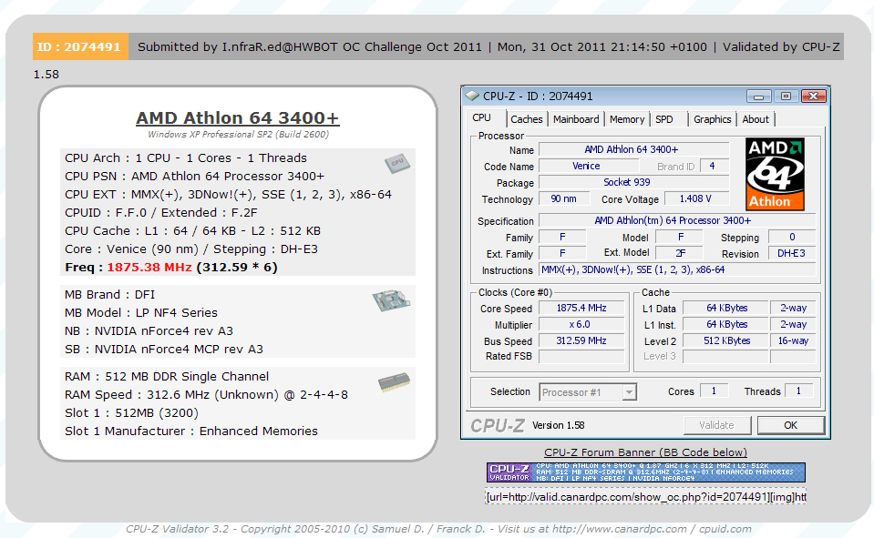The width and height of the screenshot is (874, 538).
Task: Click the CPU-Z Validator banner image
Action: point(645,472)
